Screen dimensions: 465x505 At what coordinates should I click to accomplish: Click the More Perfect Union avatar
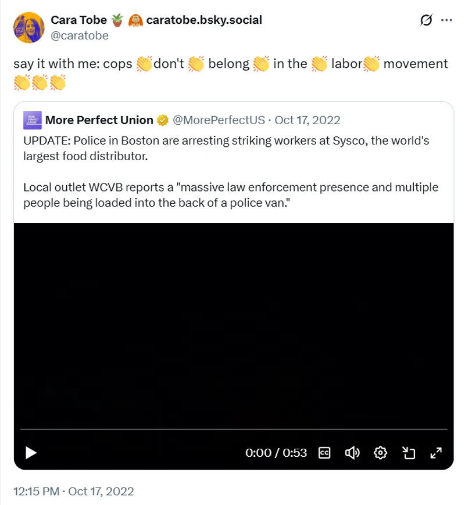pos(32,120)
